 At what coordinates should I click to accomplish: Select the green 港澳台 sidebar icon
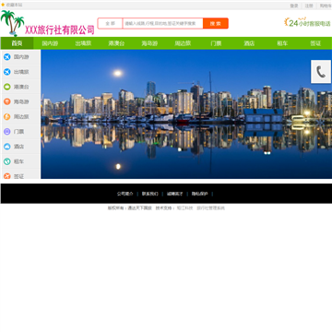[x=7, y=87]
